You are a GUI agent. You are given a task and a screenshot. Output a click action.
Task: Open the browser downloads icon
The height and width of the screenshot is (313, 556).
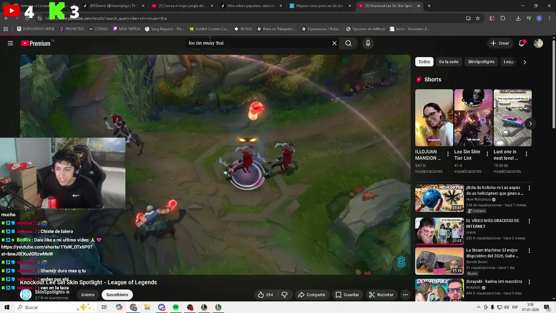(x=518, y=18)
